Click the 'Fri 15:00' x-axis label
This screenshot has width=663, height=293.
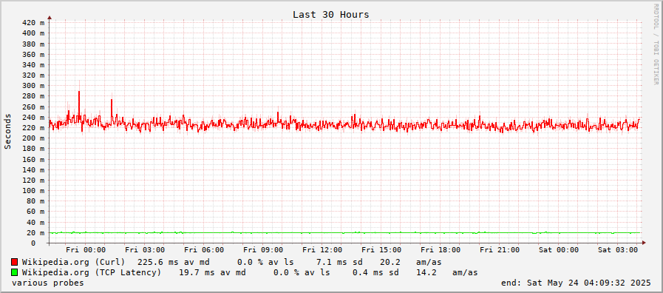(382, 251)
